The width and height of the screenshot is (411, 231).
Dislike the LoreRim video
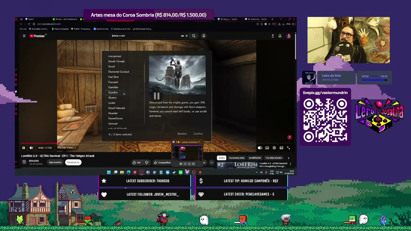pos(147,163)
